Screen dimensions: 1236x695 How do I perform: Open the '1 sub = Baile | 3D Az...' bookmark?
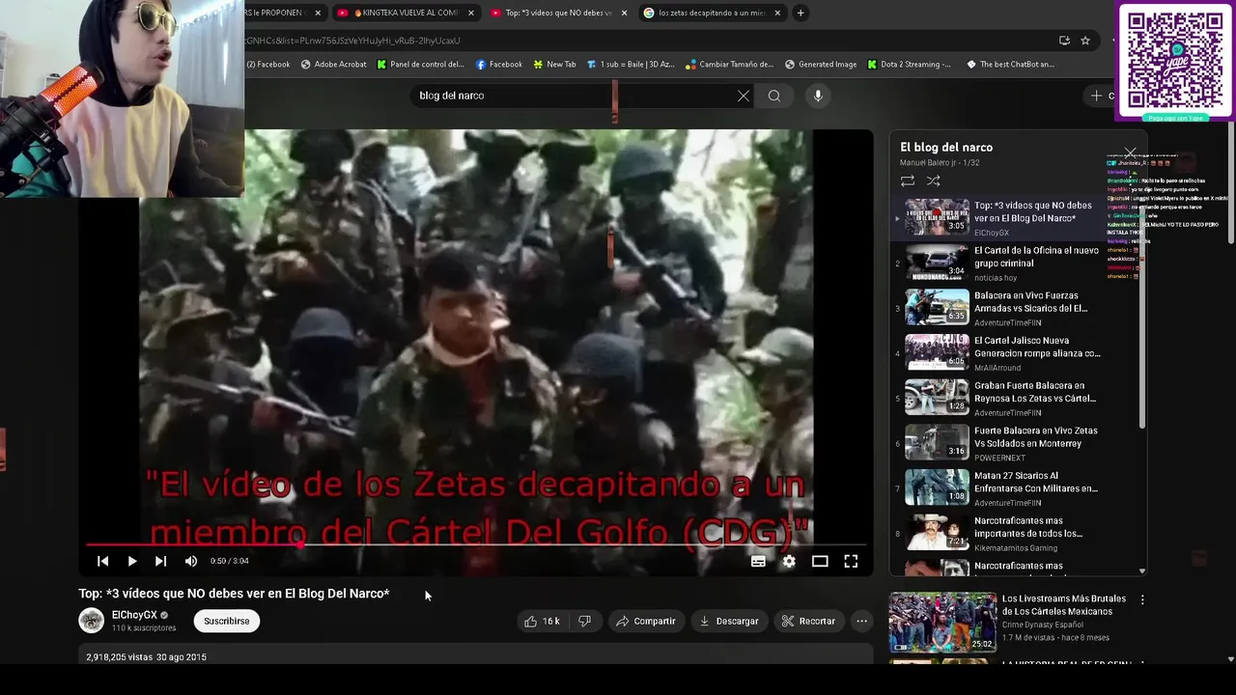630,65
